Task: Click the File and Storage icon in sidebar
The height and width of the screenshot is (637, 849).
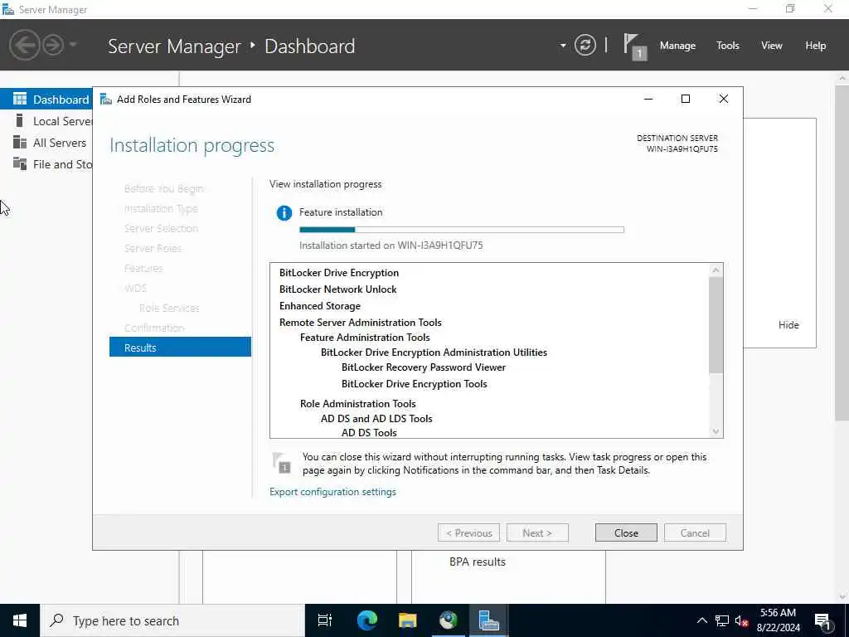Action: pos(20,163)
